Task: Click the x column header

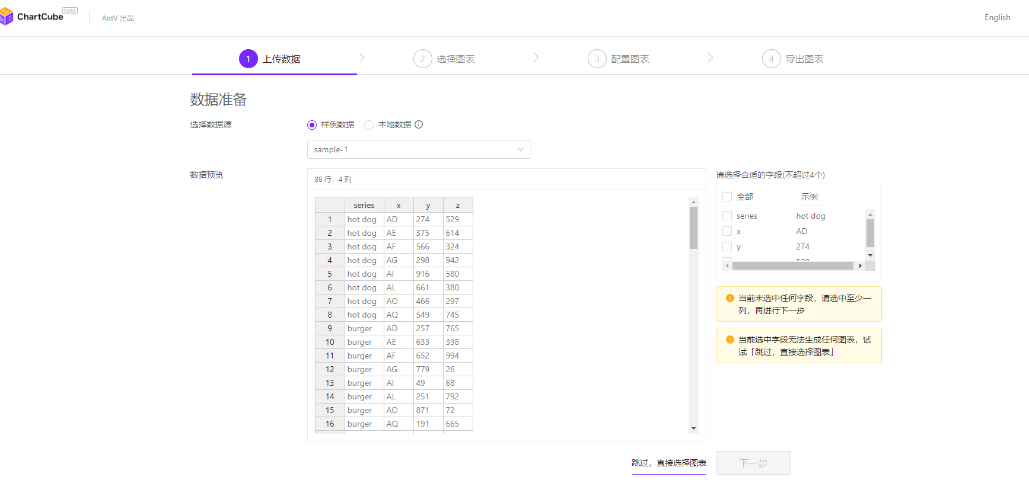Action: point(399,205)
